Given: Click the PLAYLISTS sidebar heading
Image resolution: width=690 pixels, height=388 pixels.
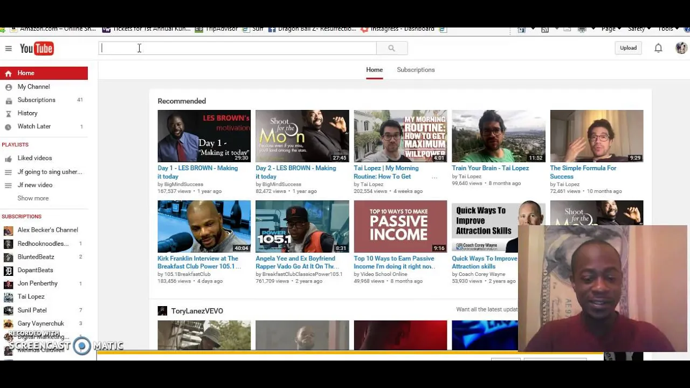Looking at the screenshot, I should pyautogui.click(x=15, y=144).
